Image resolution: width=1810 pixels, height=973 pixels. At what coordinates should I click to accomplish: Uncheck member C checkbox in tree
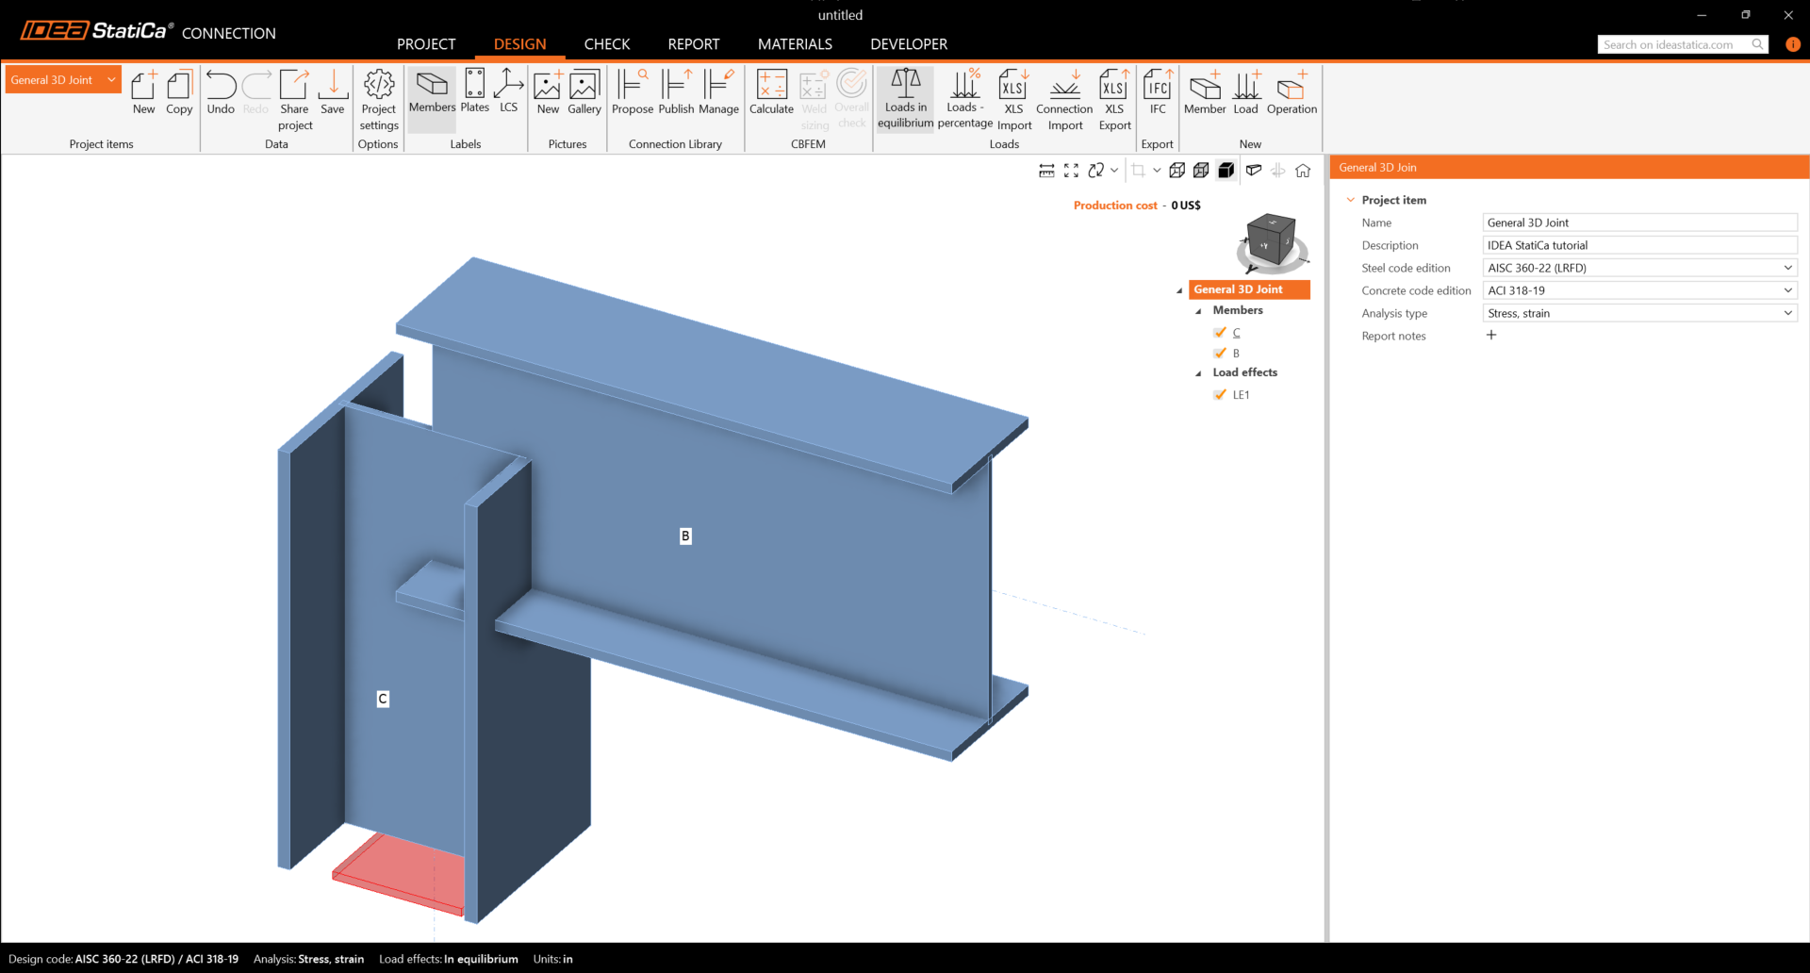(x=1220, y=332)
